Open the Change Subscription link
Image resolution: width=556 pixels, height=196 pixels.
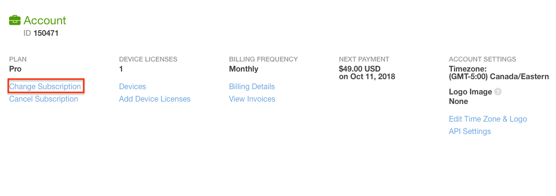click(x=45, y=87)
